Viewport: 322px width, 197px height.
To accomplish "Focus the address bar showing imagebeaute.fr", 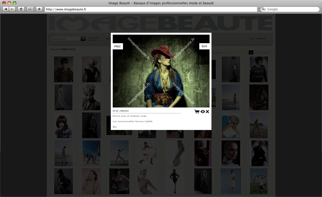I will pyautogui.click(x=151, y=9).
